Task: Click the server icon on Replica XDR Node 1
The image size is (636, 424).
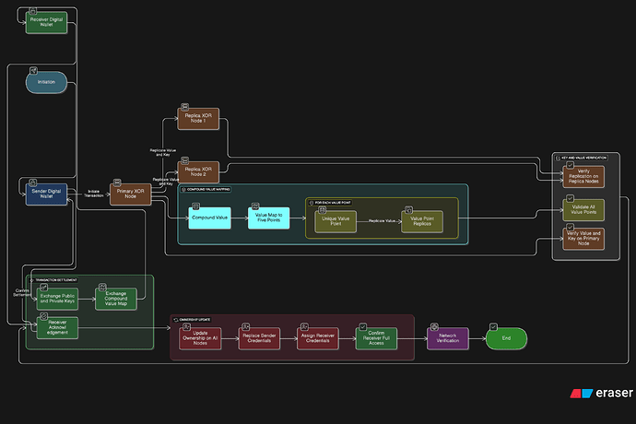Action: [184, 107]
